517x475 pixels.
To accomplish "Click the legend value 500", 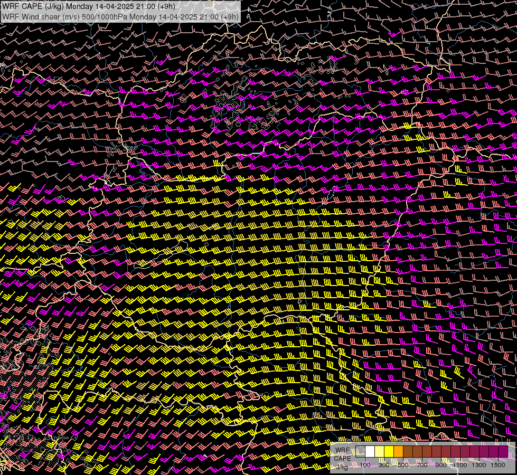I will click(x=403, y=465).
